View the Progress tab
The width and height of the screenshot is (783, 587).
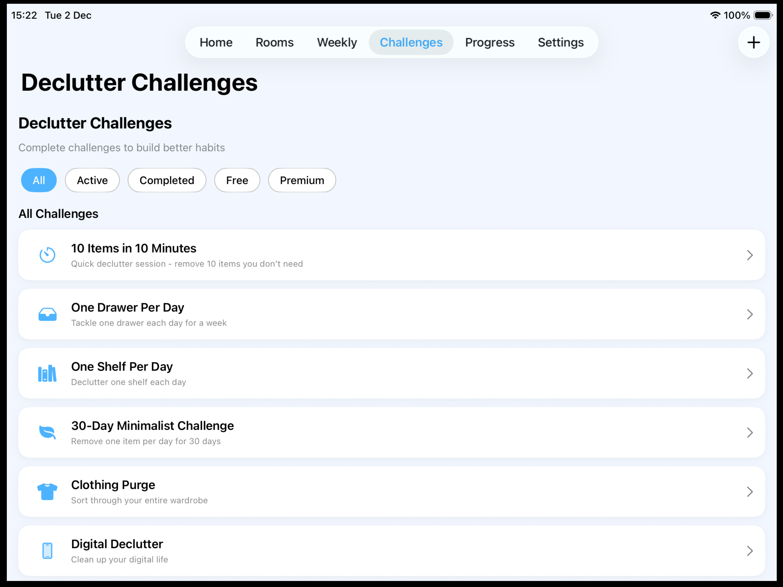coord(490,42)
